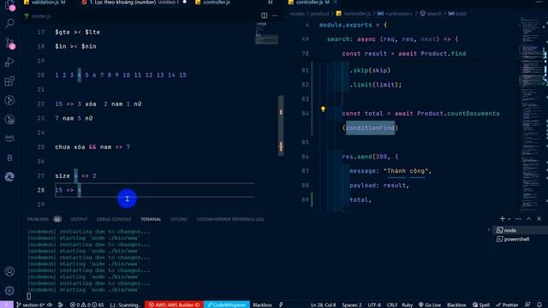This screenshot has width=548, height=308.
Task: Click line number 84 in right editor
Action: click(305, 114)
